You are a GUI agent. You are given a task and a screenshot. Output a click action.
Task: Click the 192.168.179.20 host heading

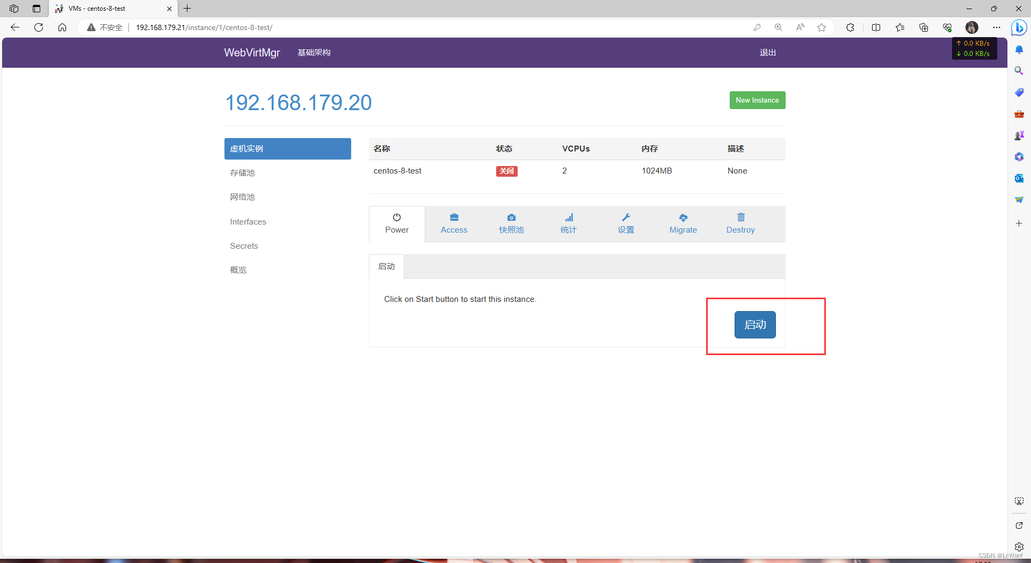click(x=299, y=103)
